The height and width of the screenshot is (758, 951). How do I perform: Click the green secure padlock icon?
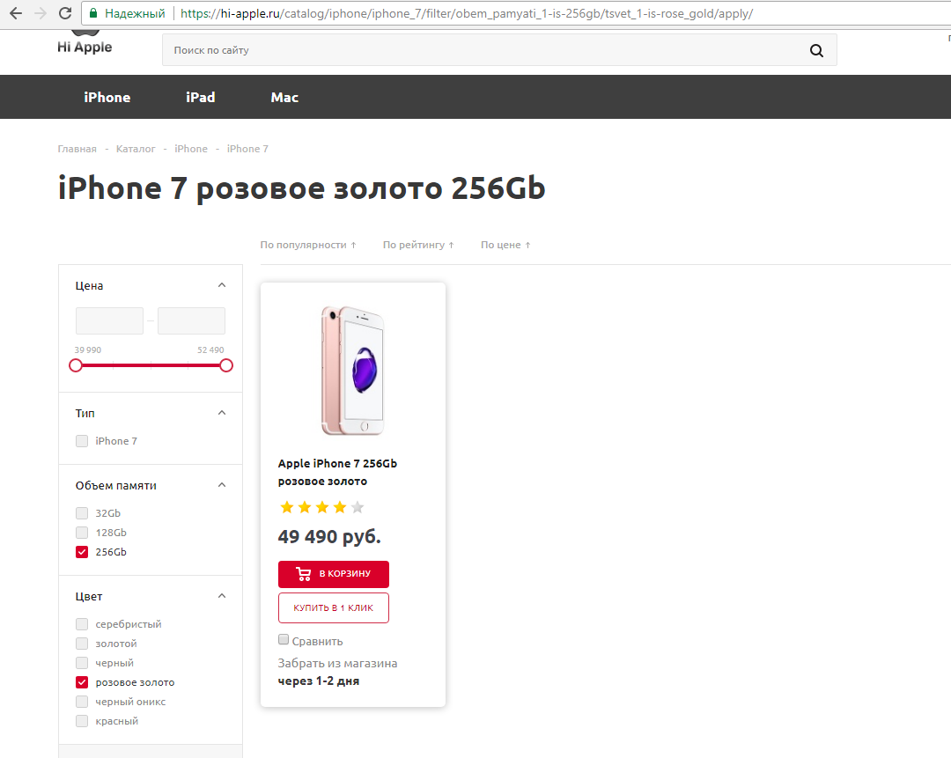pos(92,14)
